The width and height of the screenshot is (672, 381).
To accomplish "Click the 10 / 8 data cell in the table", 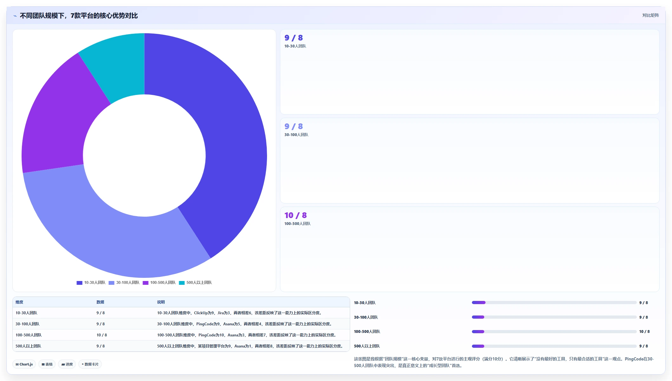I will point(101,335).
